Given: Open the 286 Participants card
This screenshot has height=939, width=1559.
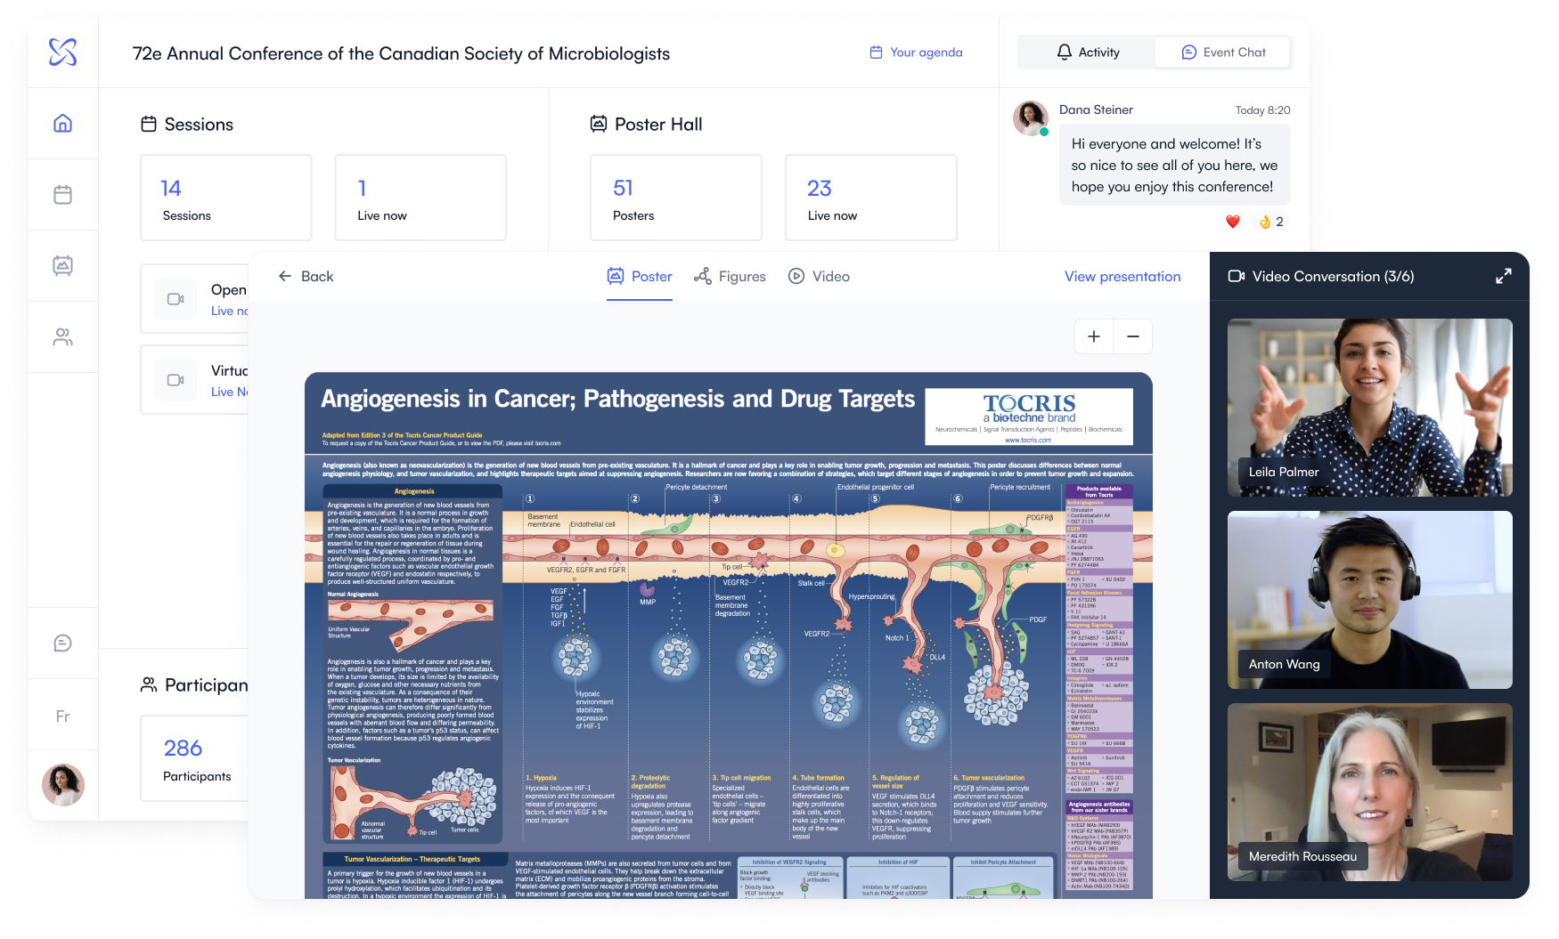Looking at the screenshot, I should pos(195,758).
